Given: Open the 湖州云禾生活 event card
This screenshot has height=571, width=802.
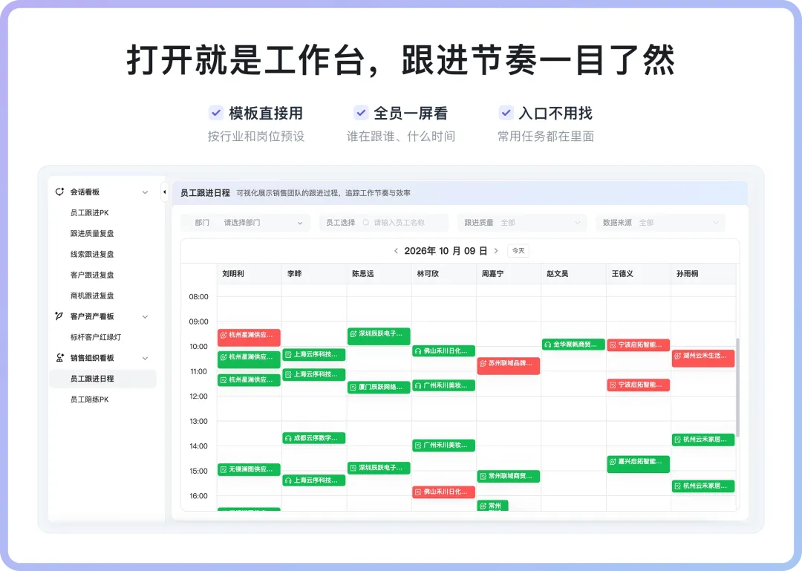Looking at the screenshot, I should 704,358.
